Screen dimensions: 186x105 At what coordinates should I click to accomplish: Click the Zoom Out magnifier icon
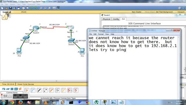[49, 8]
